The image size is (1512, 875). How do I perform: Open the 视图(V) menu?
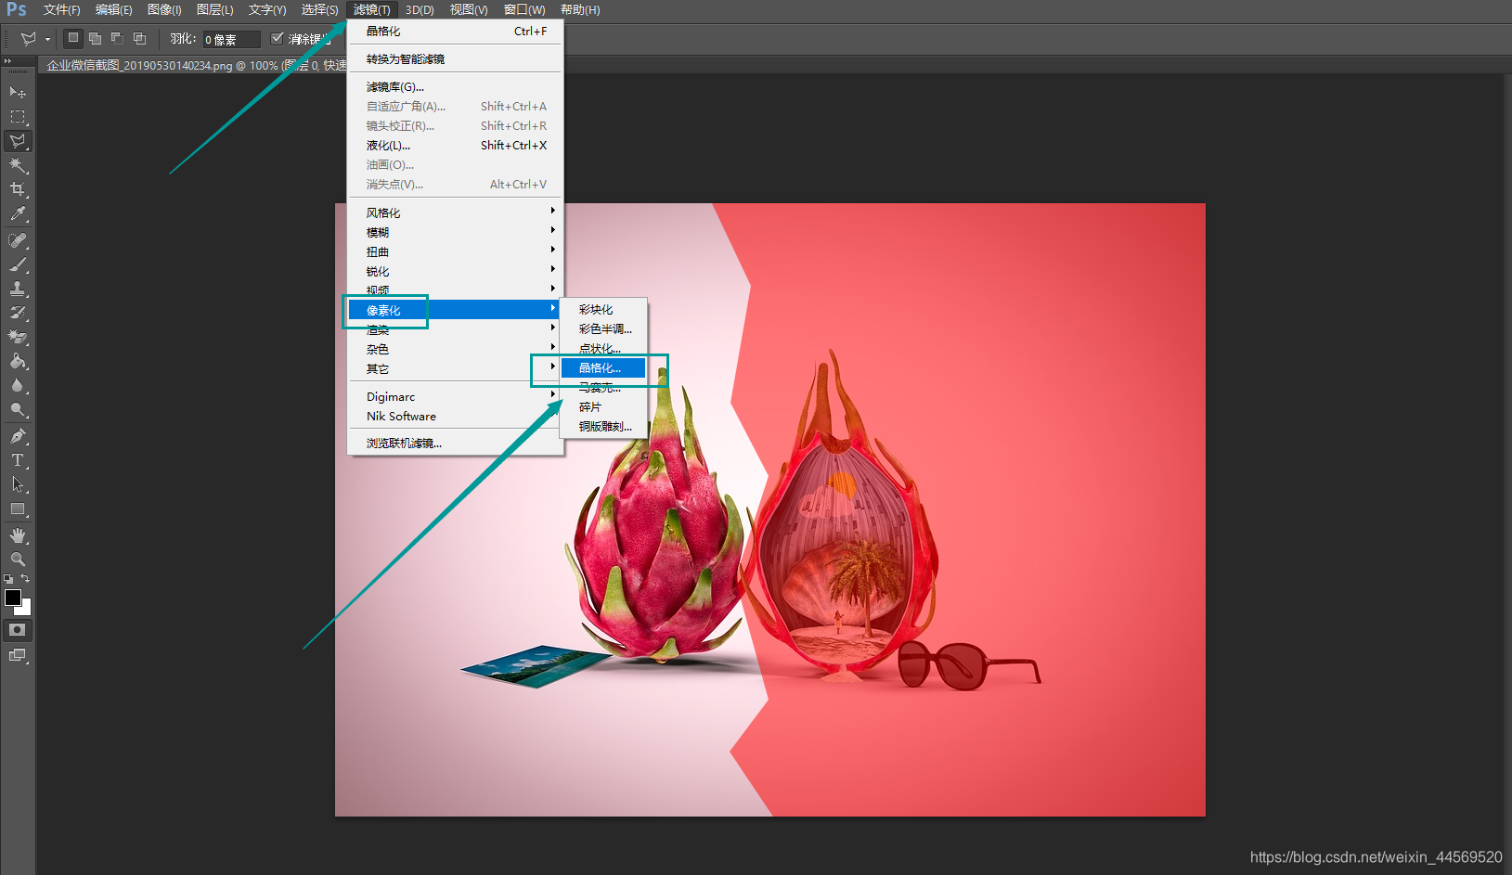(x=469, y=10)
